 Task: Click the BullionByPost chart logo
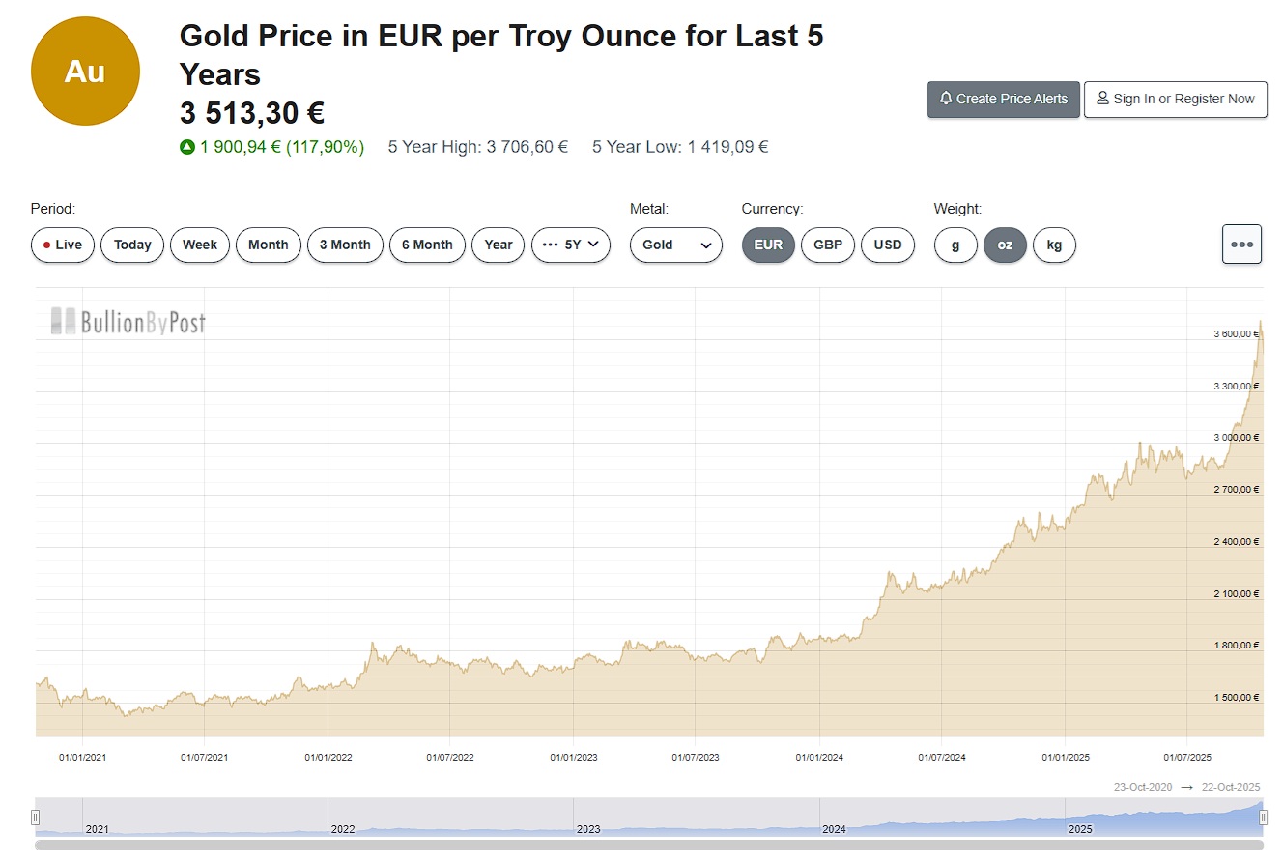point(128,322)
